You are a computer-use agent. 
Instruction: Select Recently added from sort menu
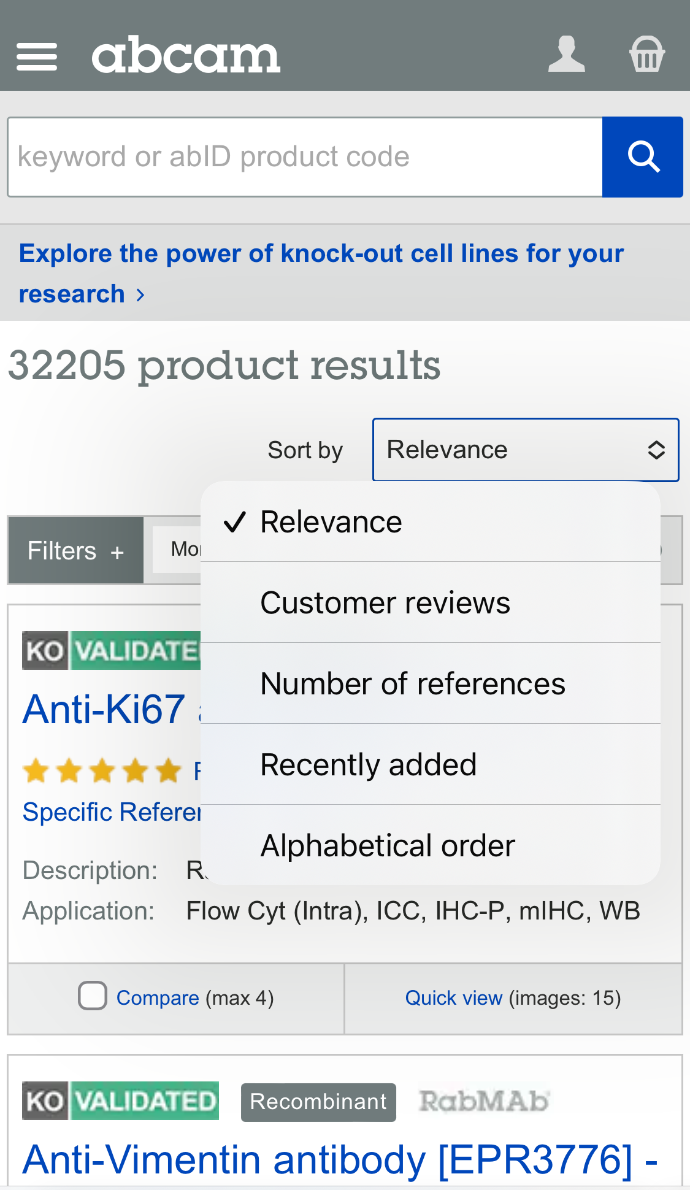[368, 764]
